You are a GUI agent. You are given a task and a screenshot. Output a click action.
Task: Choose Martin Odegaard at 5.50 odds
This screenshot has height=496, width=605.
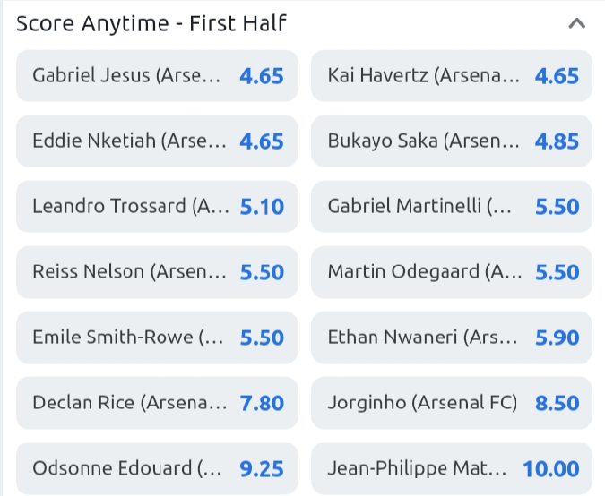tap(452, 272)
